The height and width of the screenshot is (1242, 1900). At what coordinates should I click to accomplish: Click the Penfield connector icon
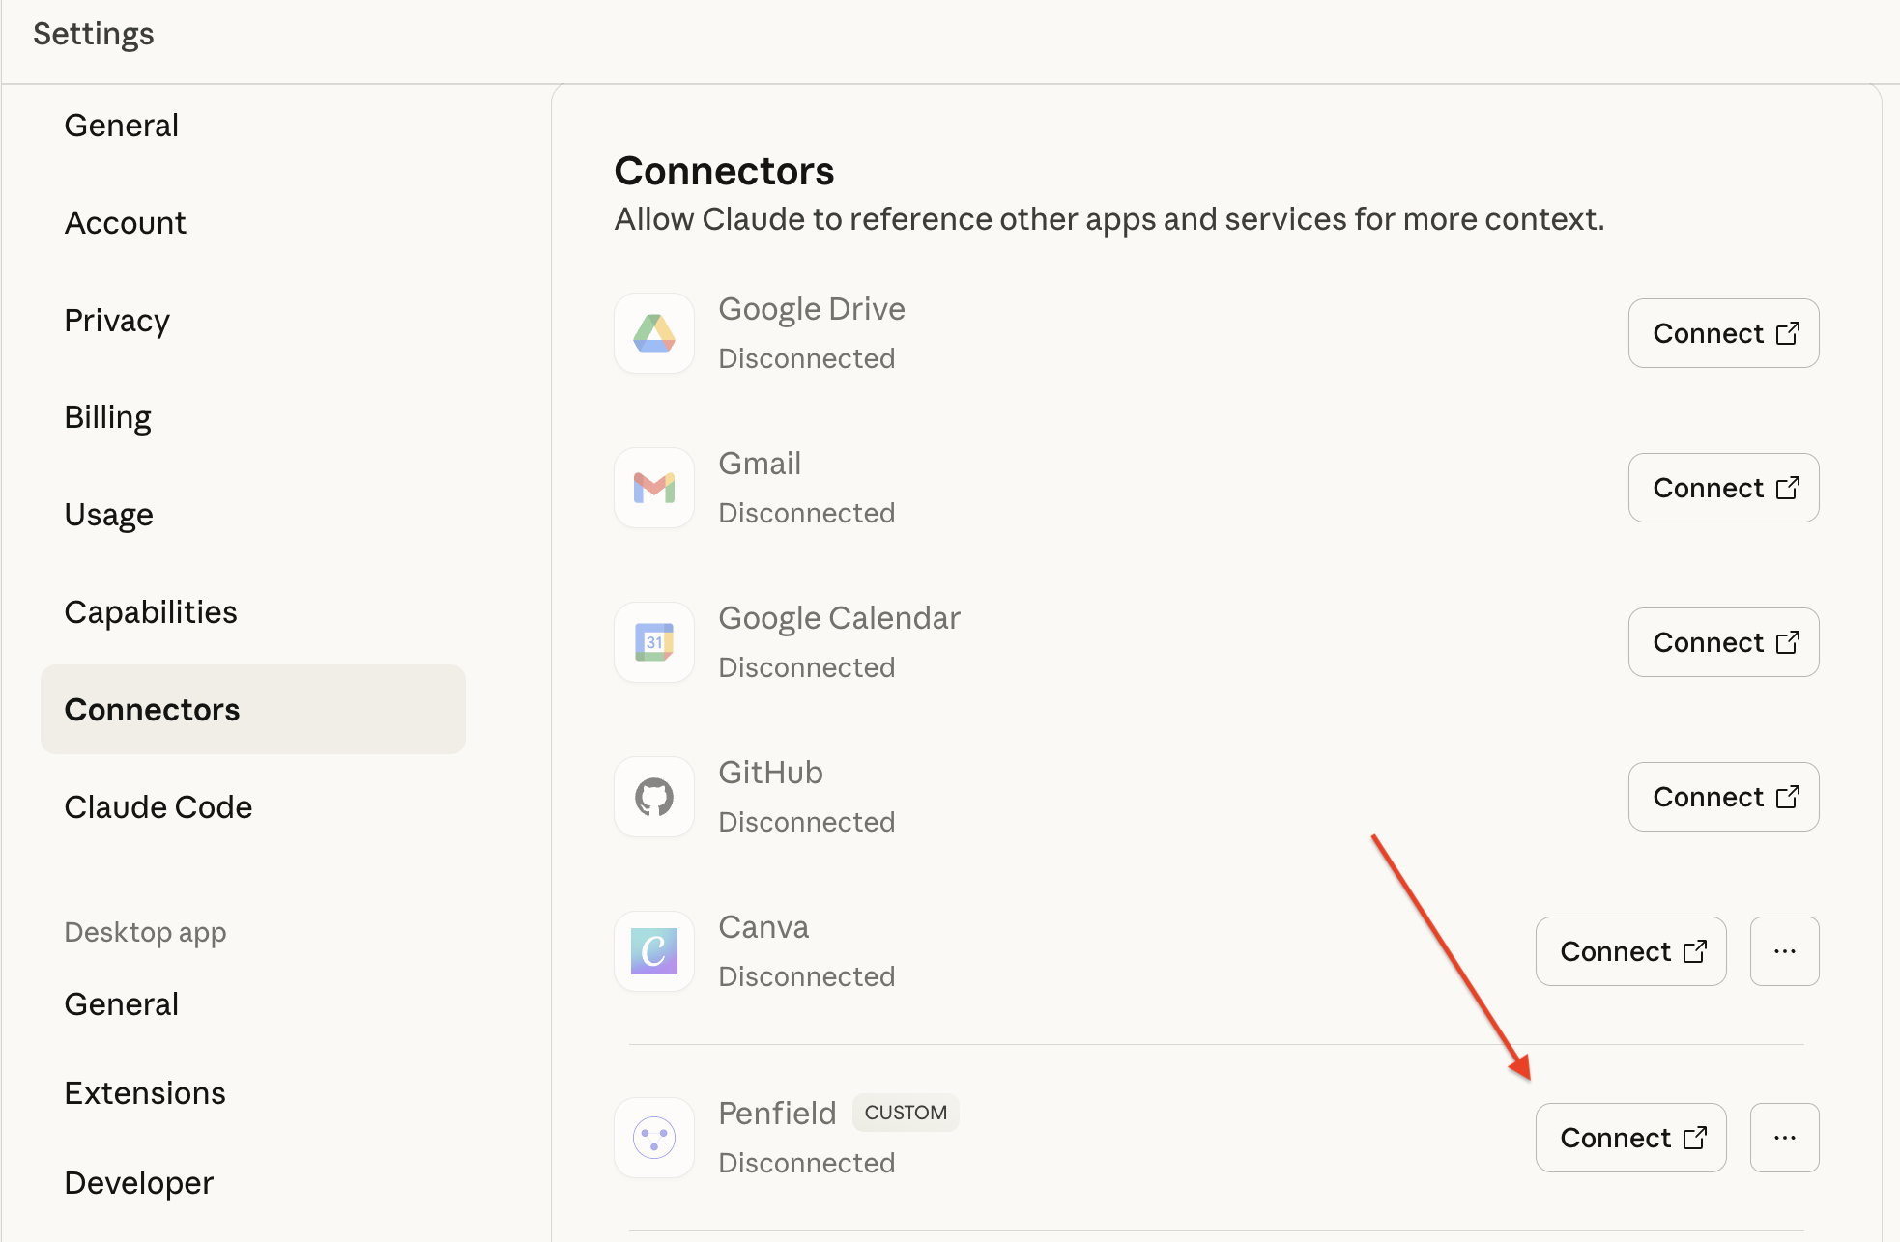coord(654,1138)
